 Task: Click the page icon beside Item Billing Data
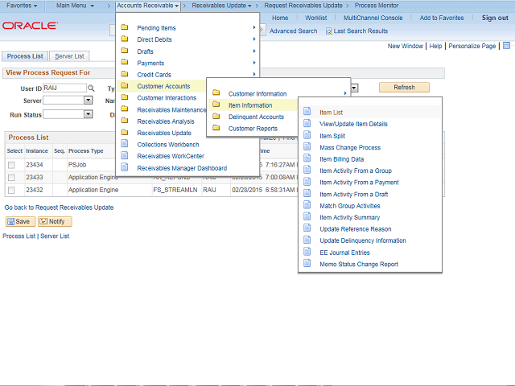pos(307,158)
